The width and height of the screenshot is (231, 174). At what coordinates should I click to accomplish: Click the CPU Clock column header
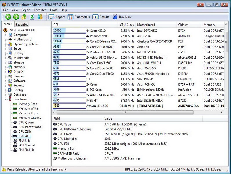coord(127,25)
